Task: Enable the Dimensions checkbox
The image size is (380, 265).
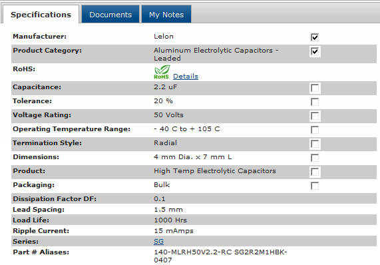Action: pyautogui.click(x=315, y=158)
